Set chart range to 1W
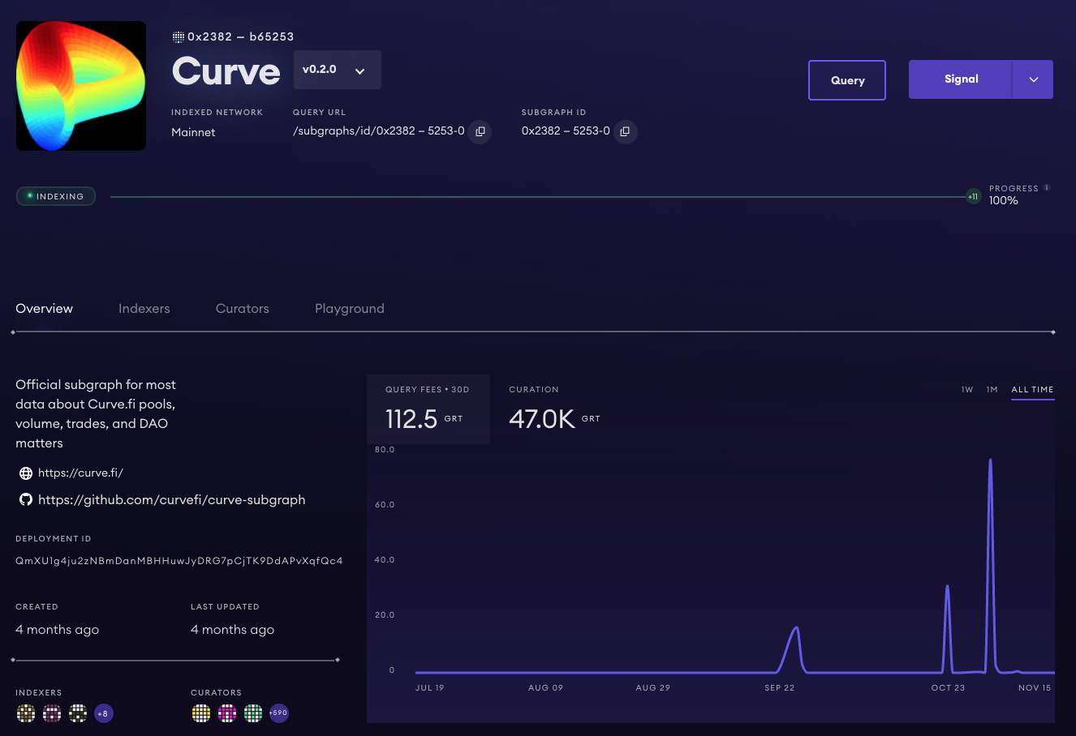Viewport: 1076px width, 736px height. tap(967, 390)
